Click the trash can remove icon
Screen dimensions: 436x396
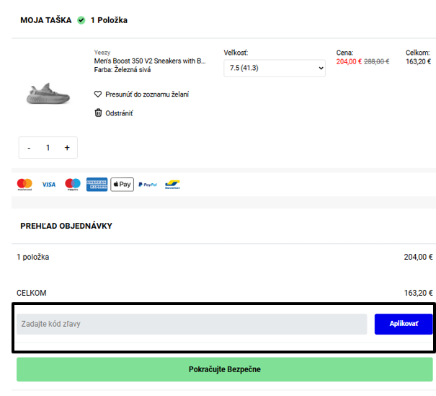pyautogui.click(x=98, y=113)
